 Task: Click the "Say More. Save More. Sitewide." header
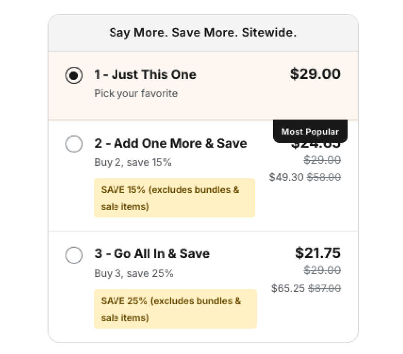coord(203,33)
